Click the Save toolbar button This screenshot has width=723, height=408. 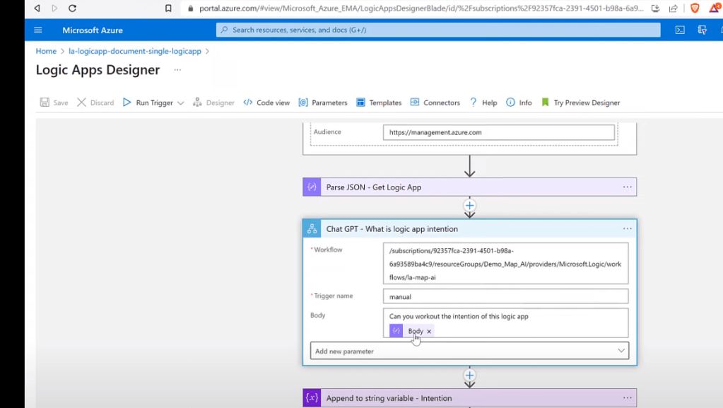(x=54, y=103)
